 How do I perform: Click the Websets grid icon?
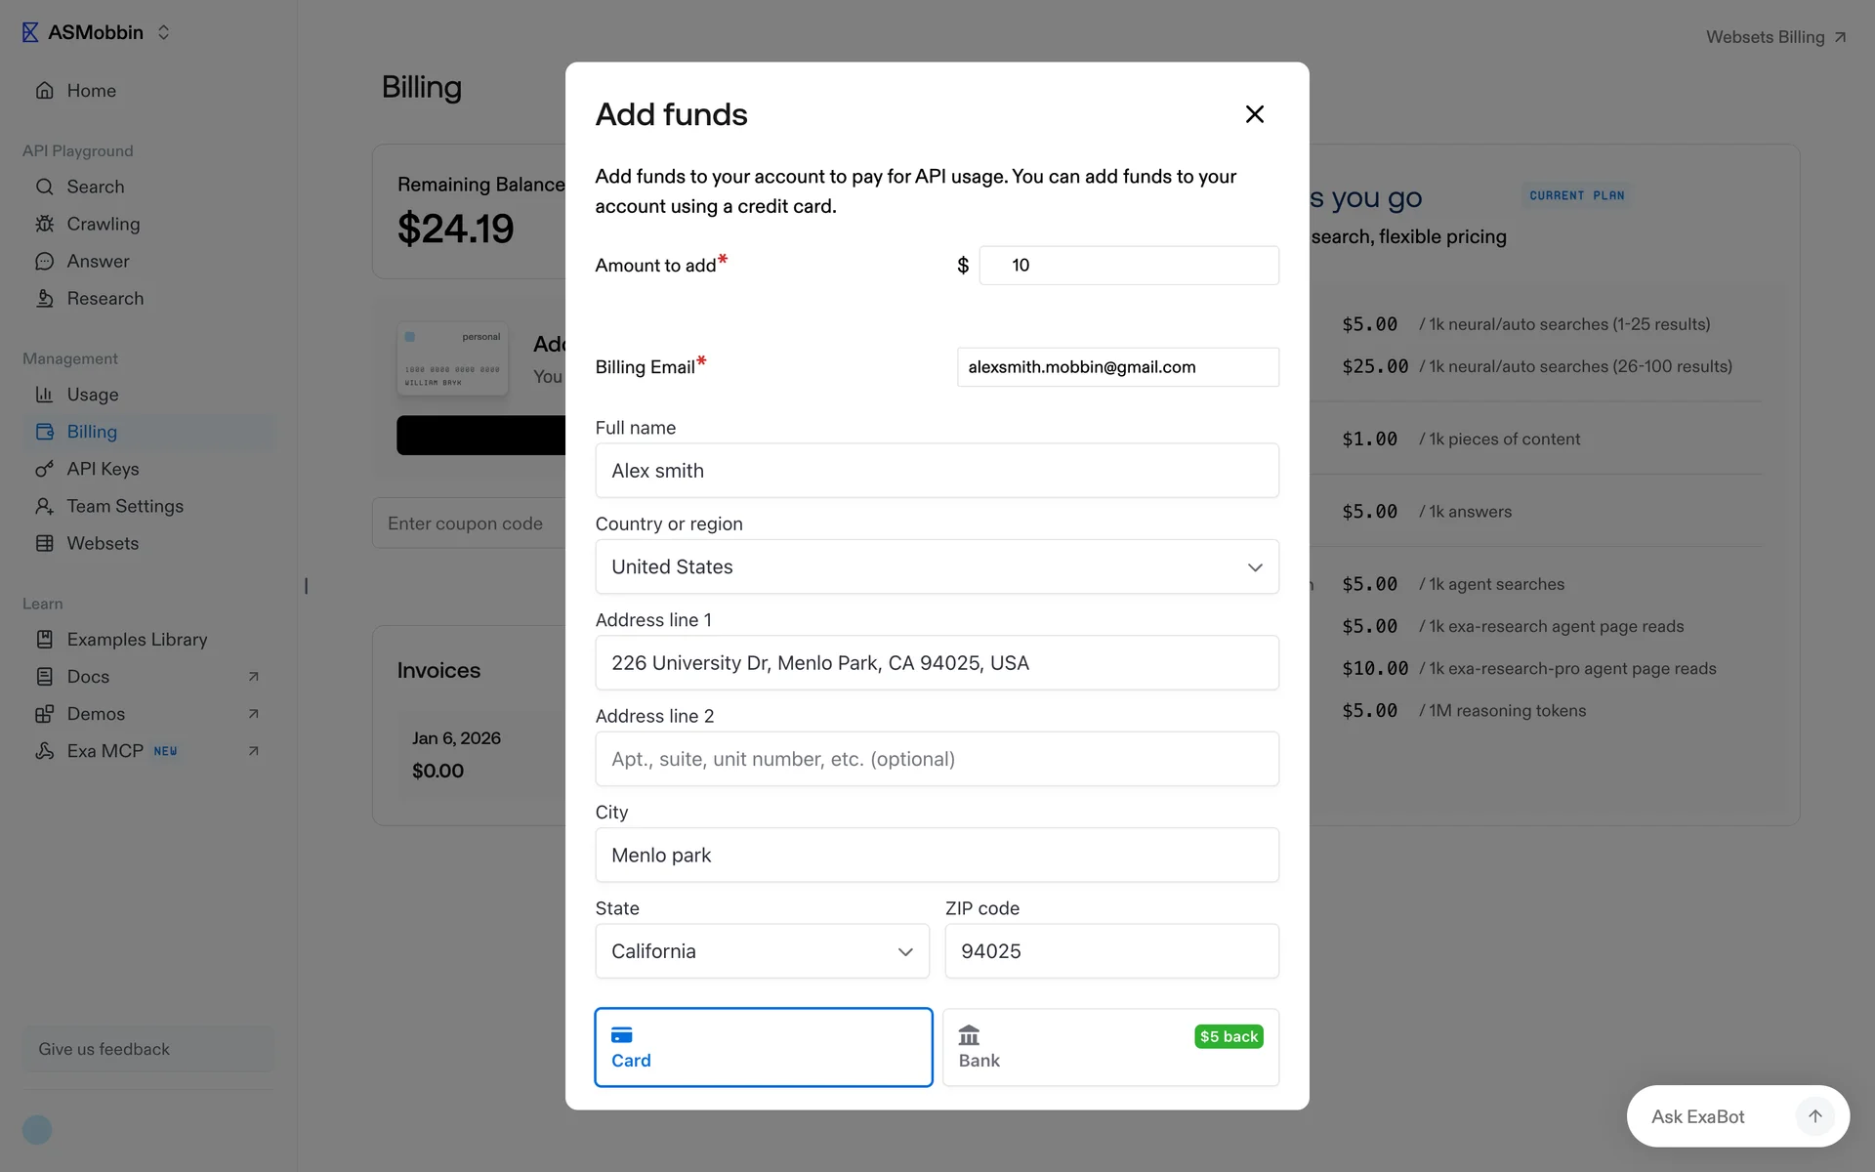pos(44,543)
